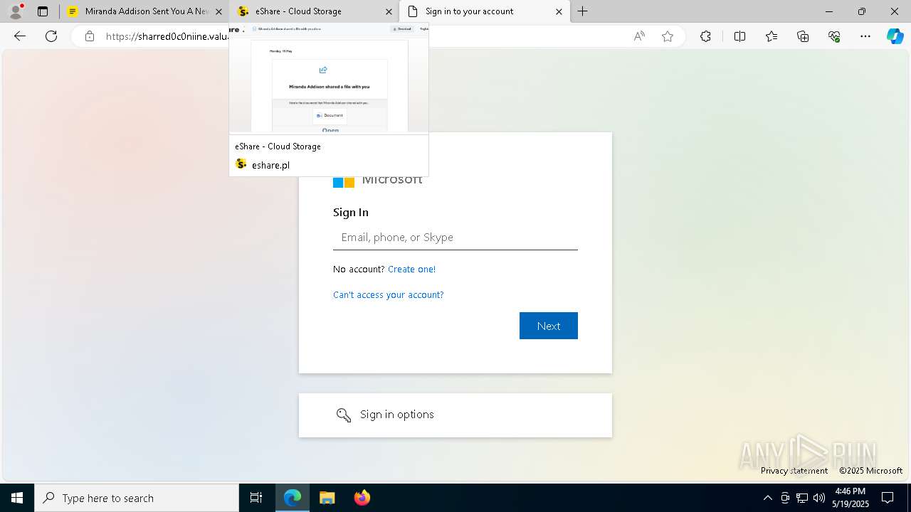Open Privacy statement link

click(794, 471)
